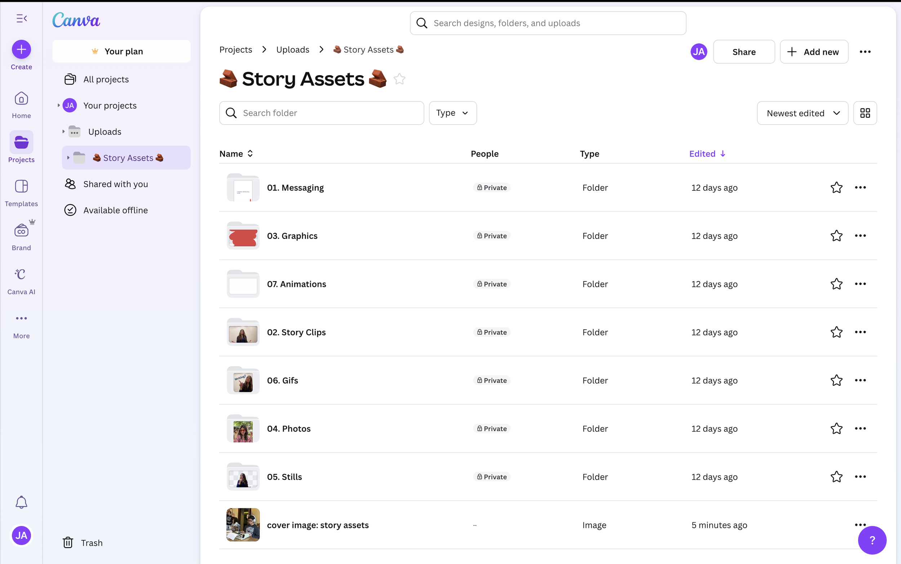The height and width of the screenshot is (564, 901).
Task: Click the purple help question mark
Action: 872,540
